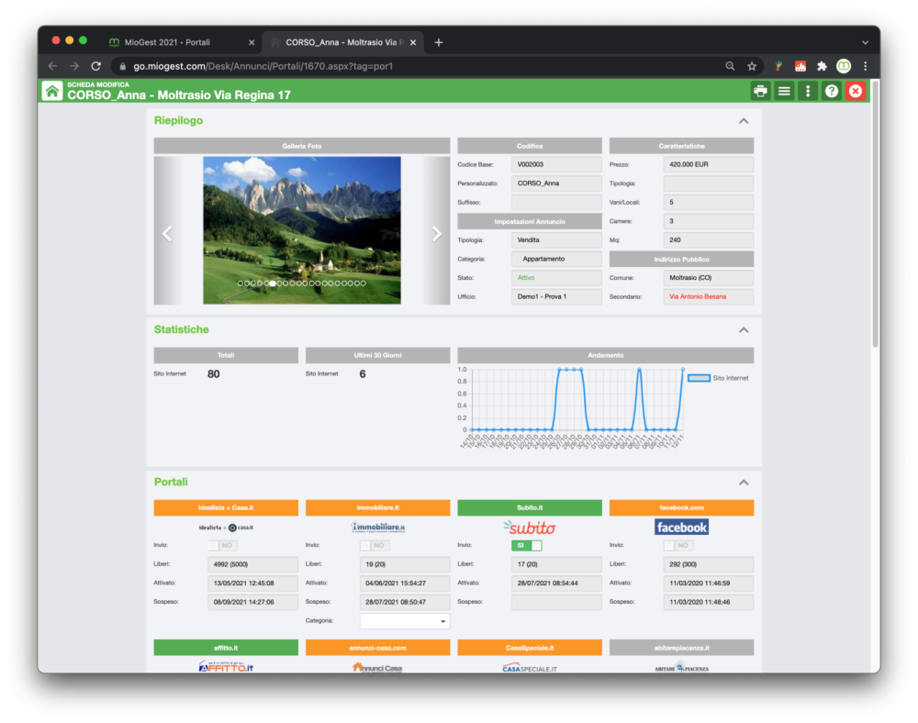Click the idealista + casa.it logo
Screen dimensions: 918x723
pyautogui.click(x=226, y=527)
